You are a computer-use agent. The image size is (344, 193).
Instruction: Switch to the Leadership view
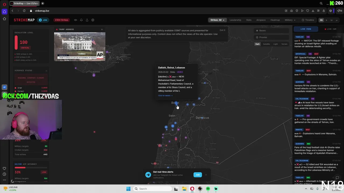[x=235, y=20]
